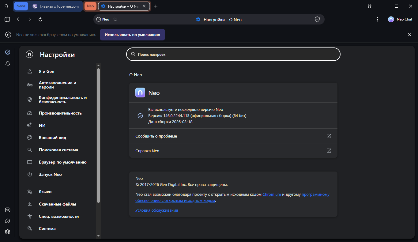Viewport: 418px width, 242px height.
Task: Open the News tab group
Action: tap(21, 6)
